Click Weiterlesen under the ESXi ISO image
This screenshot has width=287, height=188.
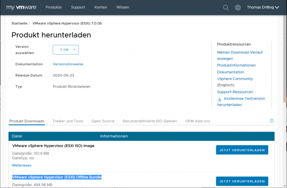pyautogui.click(x=22, y=166)
